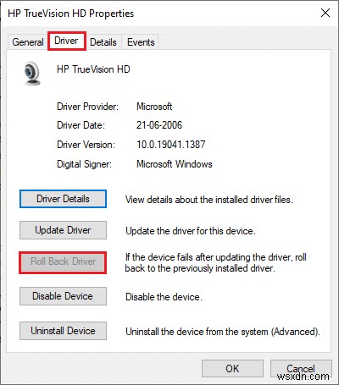Click the driver date 21-06-2006
The height and width of the screenshot is (385, 339).
click(159, 125)
